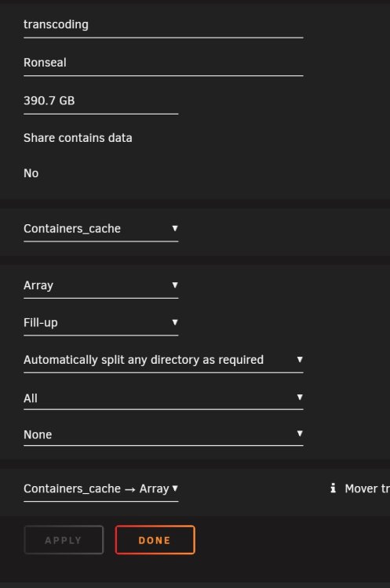
Task: Click the minimum free space field '390.7 GB'
Action: (x=101, y=101)
